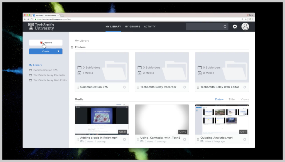The width and height of the screenshot is (285, 162).
Task: Click drag handle of Using_Camtasia video
Action: click(x=137, y=139)
